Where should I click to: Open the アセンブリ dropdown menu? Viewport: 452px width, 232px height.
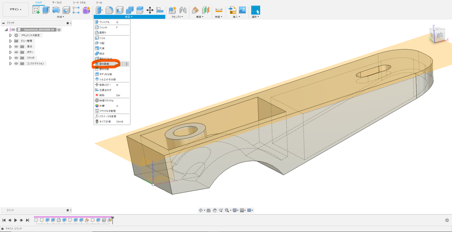[177, 17]
